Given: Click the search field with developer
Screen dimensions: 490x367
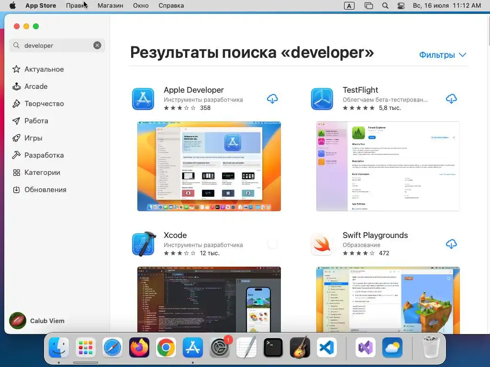Looking at the screenshot, I should (x=57, y=45).
